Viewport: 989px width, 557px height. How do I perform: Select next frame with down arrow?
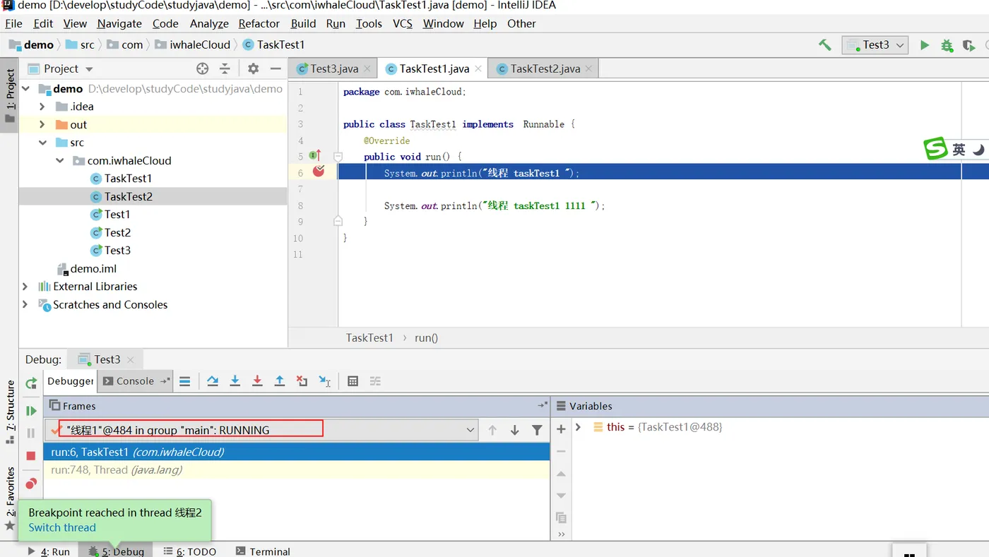tap(515, 430)
